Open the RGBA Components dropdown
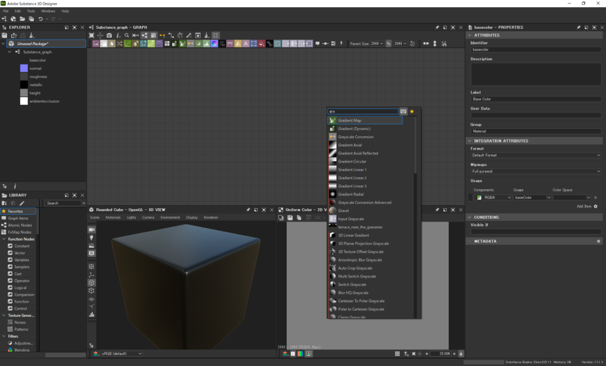 493,197
